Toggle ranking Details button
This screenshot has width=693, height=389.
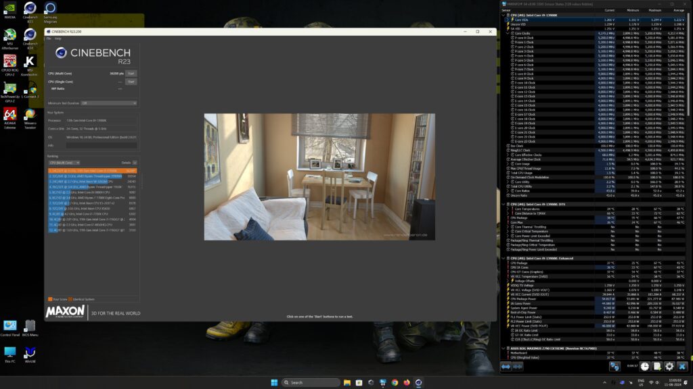(135, 163)
